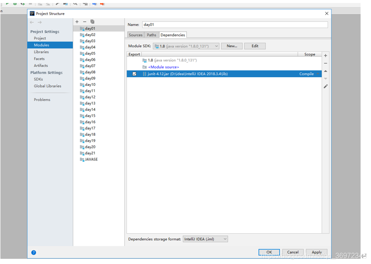
Task: Select the 1.8 java version dependency row
Action: click(224, 61)
